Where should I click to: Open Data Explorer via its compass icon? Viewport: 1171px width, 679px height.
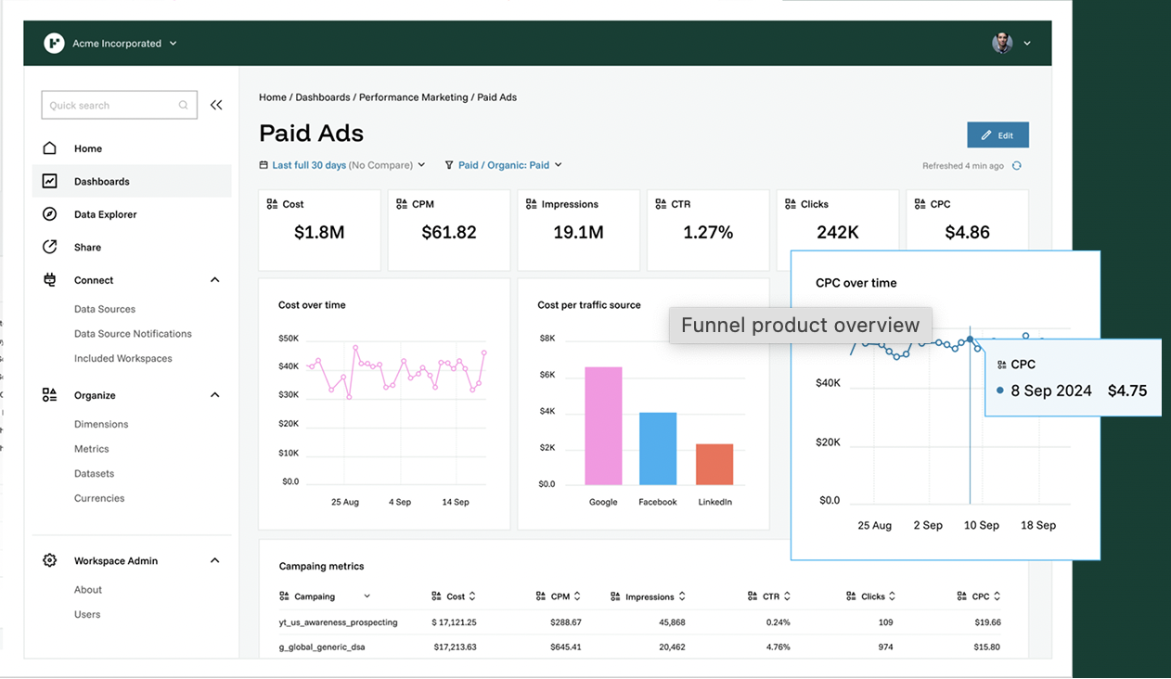point(49,213)
